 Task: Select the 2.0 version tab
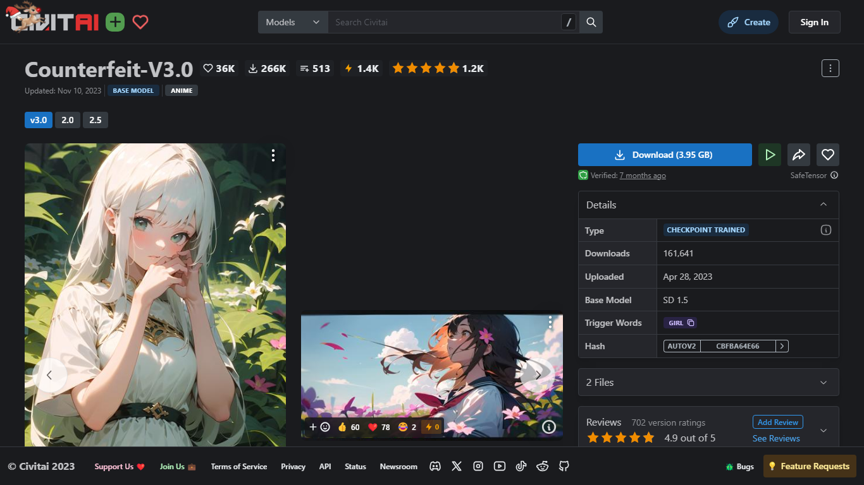(x=68, y=120)
